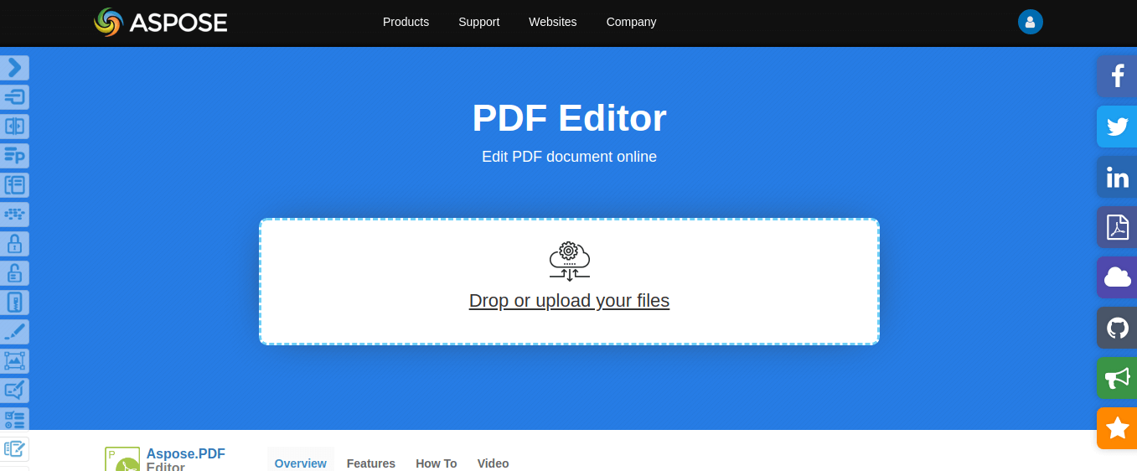Viewport: 1137px width, 471px height.
Task: Open the split PDF tool in sidebar
Action: [14, 127]
